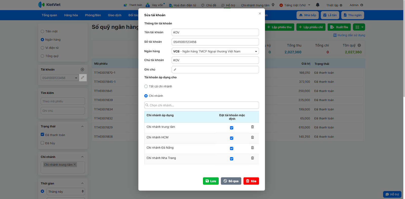Open the Hướng dẫn sử dụng link

(351, 35)
